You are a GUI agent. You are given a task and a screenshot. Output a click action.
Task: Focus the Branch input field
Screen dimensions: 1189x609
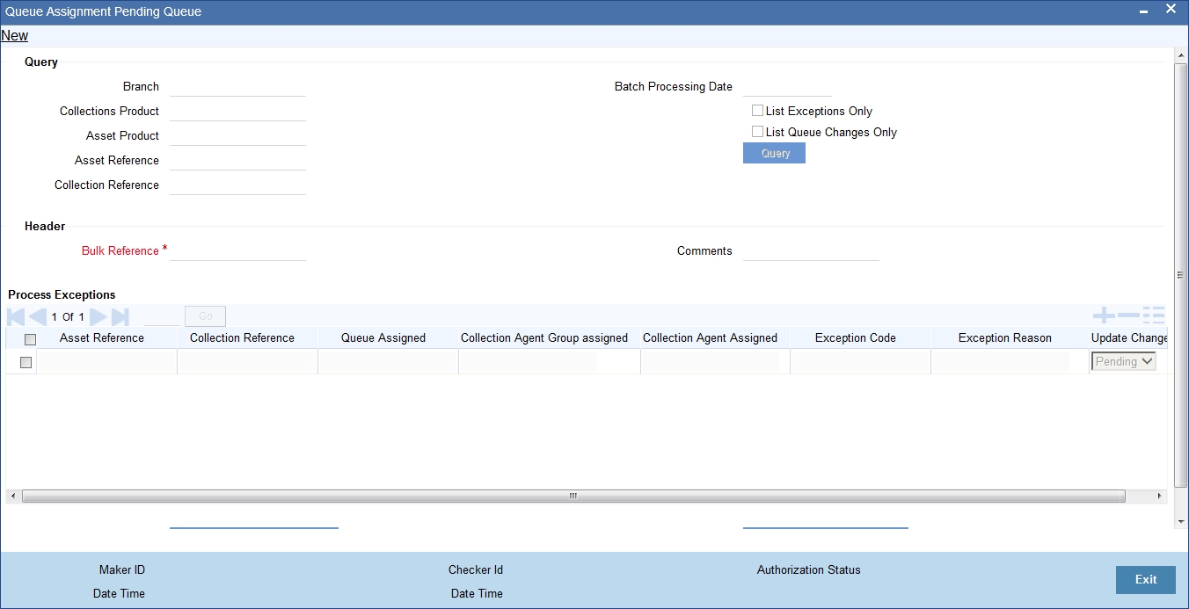pos(237,86)
